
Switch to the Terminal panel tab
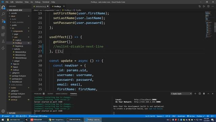pyautogui.click(x=74, y=94)
